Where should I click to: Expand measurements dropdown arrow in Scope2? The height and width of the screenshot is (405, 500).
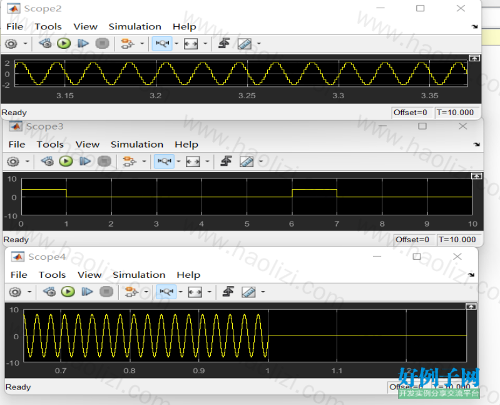coord(258,44)
